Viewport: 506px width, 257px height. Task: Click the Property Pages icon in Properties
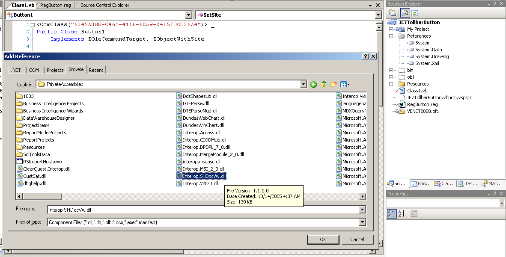[414, 213]
